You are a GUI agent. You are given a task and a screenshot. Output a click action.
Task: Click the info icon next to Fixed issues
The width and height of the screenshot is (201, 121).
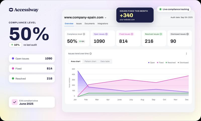132,34
